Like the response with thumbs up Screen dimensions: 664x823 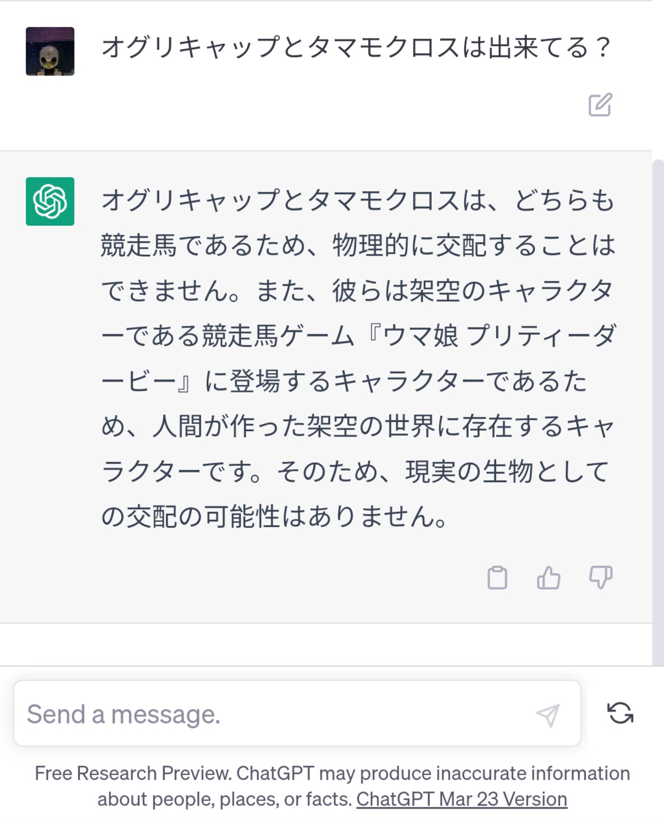point(549,577)
